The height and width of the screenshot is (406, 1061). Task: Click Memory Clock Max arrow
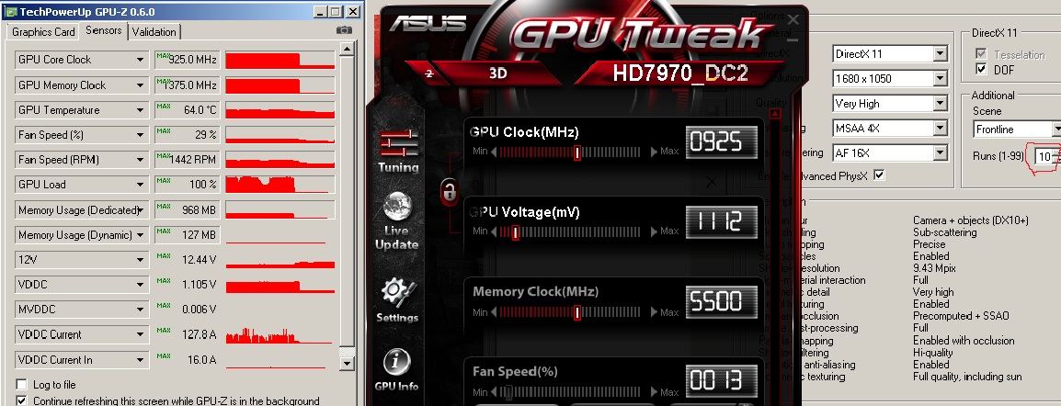pyautogui.click(x=654, y=312)
